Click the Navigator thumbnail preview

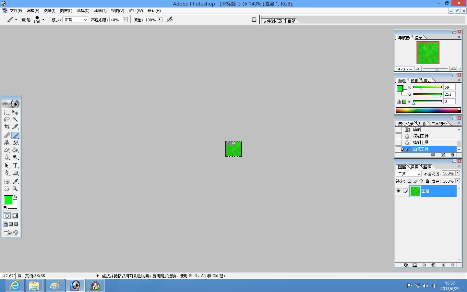click(x=428, y=53)
